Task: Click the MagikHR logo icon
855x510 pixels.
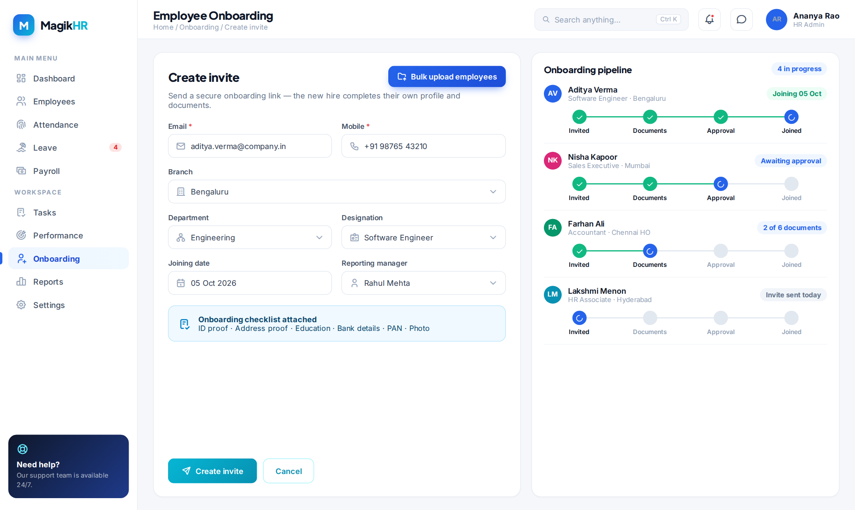Action: 24,25
